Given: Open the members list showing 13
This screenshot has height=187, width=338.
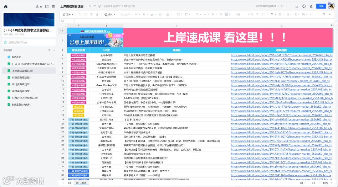Looking at the screenshot, I should pyautogui.click(x=39, y=7).
